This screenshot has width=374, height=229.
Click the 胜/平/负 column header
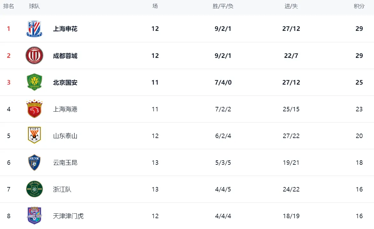coord(223,6)
